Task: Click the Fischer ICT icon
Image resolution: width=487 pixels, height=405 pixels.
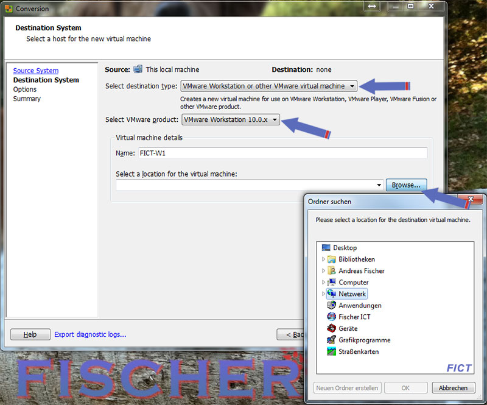Action: tap(332, 317)
